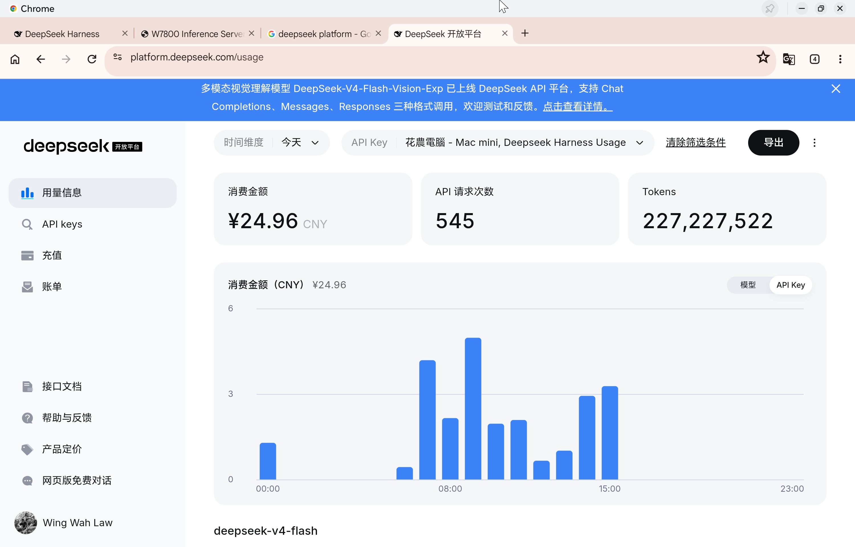Click the document icon beside 接口文档
This screenshot has height=547, width=855.
point(27,387)
